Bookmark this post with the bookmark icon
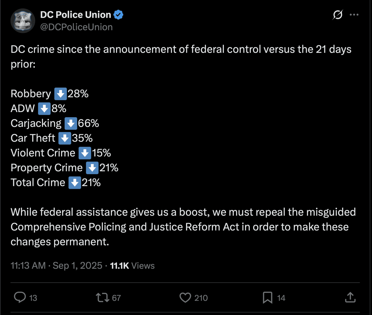This screenshot has width=372, height=315. (268, 297)
